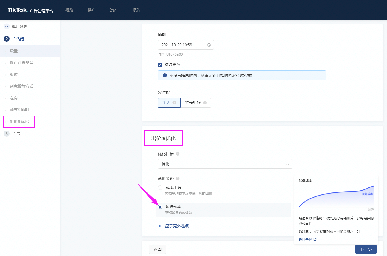Screen dimensions: 387x256
Task: Click the 最低成本 cost curve chart
Action: (x=336, y=196)
